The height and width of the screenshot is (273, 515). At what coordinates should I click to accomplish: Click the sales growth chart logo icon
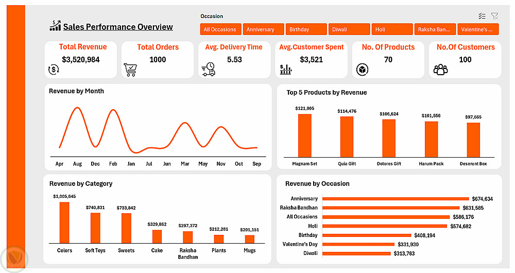click(55, 26)
